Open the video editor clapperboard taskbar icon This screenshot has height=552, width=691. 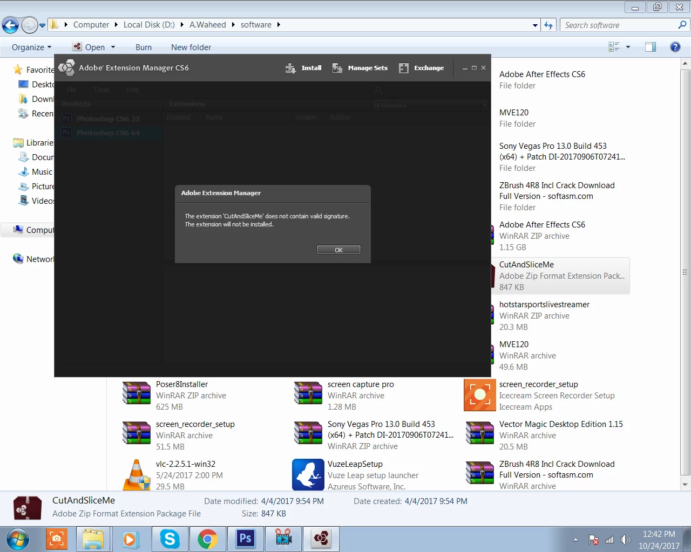283,539
